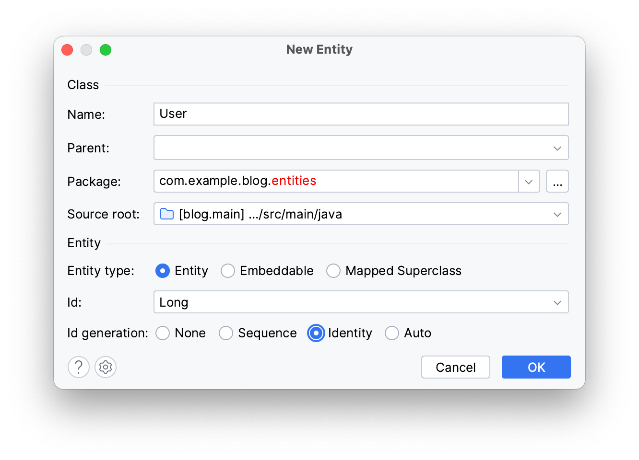Select the Embeddable entity type
Image resolution: width=639 pixels, height=460 pixels.
tap(228, 271)
